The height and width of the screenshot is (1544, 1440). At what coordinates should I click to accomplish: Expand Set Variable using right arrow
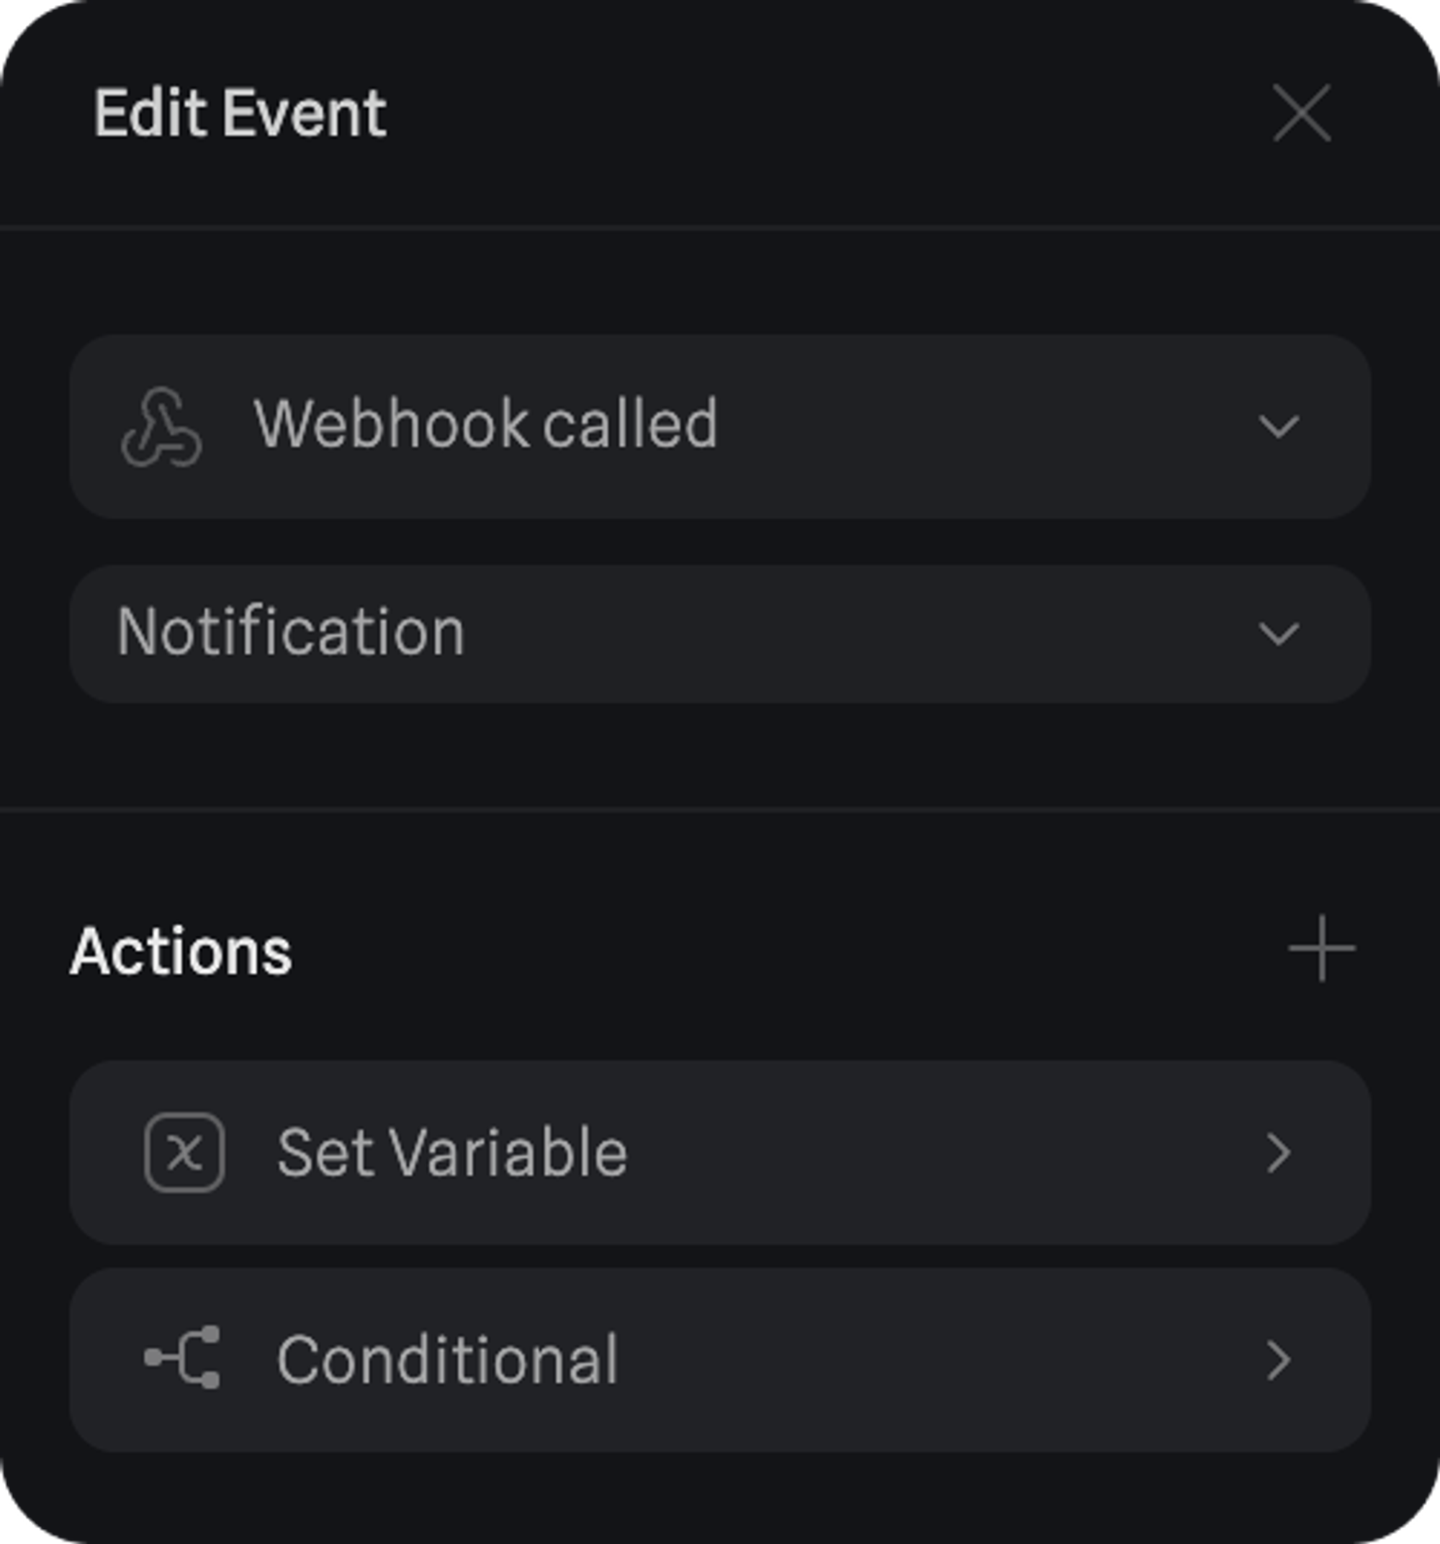pos(1278,1152)
